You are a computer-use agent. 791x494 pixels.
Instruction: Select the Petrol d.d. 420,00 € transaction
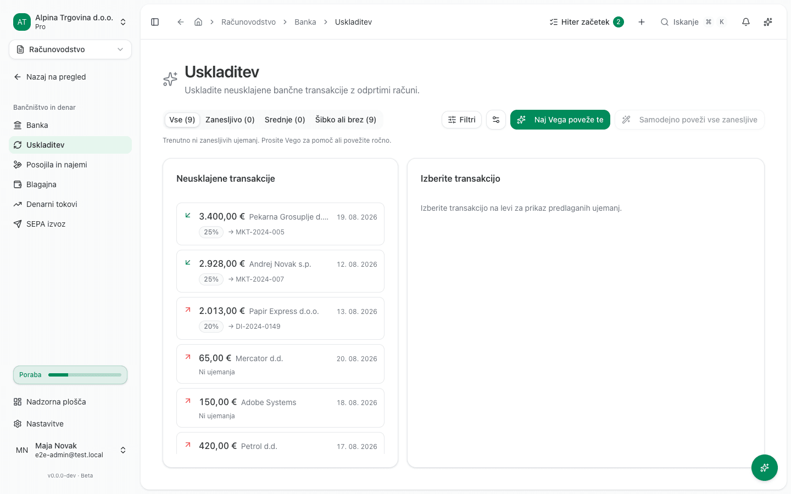point(280,444)
